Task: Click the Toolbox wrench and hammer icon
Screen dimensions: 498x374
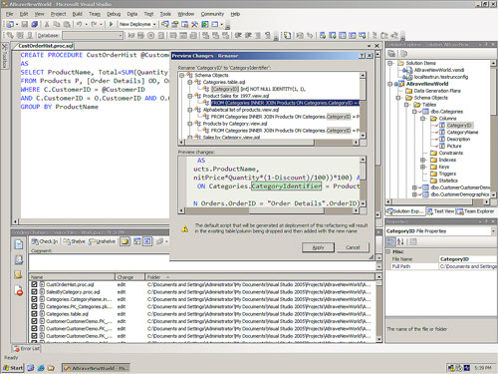Action: (x=194, y=24)
